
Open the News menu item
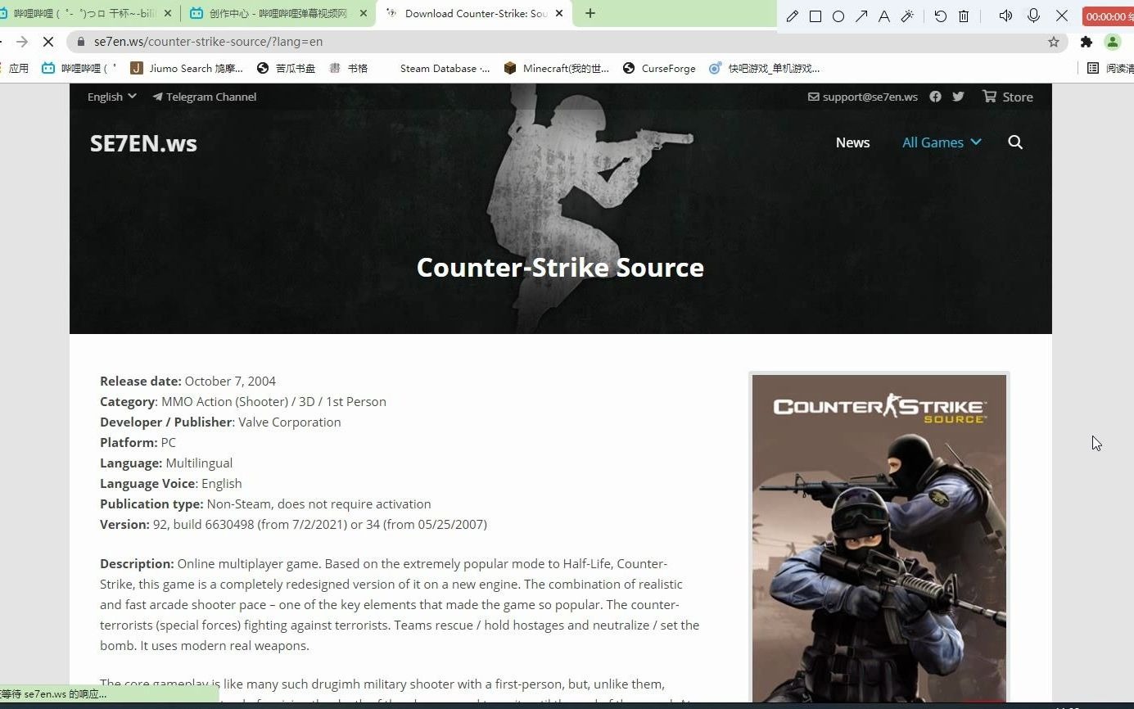(x=852, y=142)
